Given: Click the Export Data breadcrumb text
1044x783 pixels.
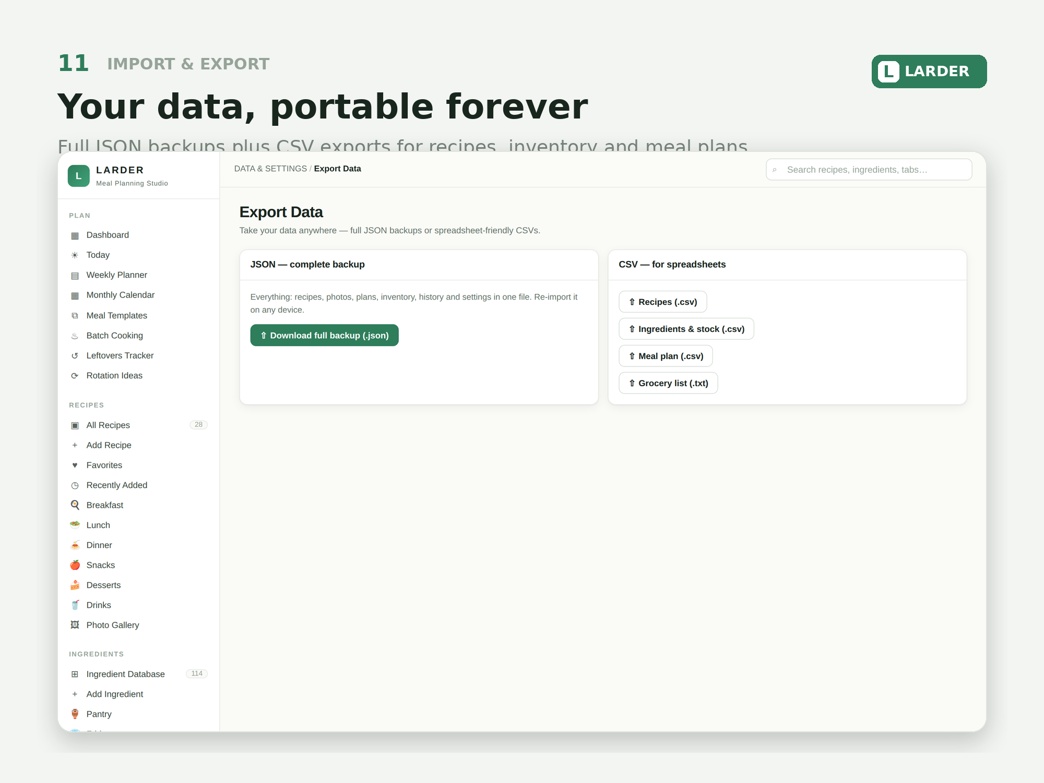Looking at the screenshot, I should pyautogui.click(x=337, y=169).
